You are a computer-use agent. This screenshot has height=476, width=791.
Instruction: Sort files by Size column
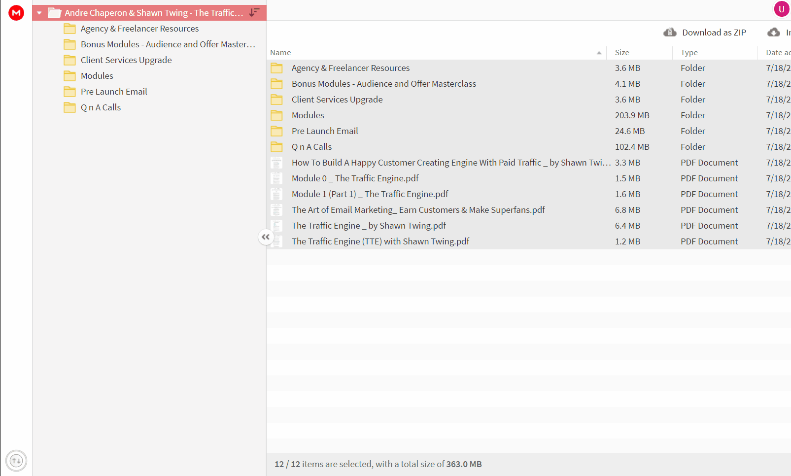[622, 52]
